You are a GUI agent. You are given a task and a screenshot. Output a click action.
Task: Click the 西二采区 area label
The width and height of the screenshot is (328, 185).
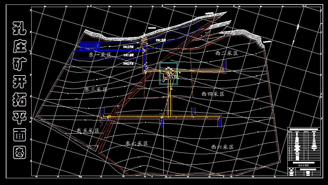tap(227, 53)
